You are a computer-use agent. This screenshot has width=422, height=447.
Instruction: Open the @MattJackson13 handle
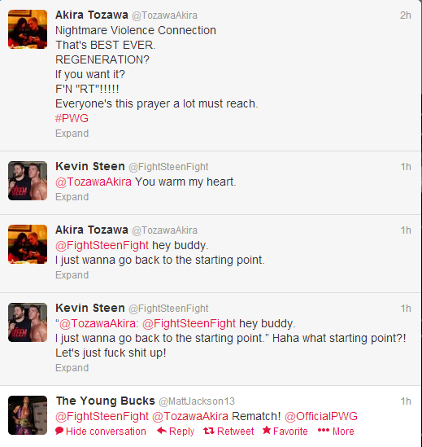point(197,401)
